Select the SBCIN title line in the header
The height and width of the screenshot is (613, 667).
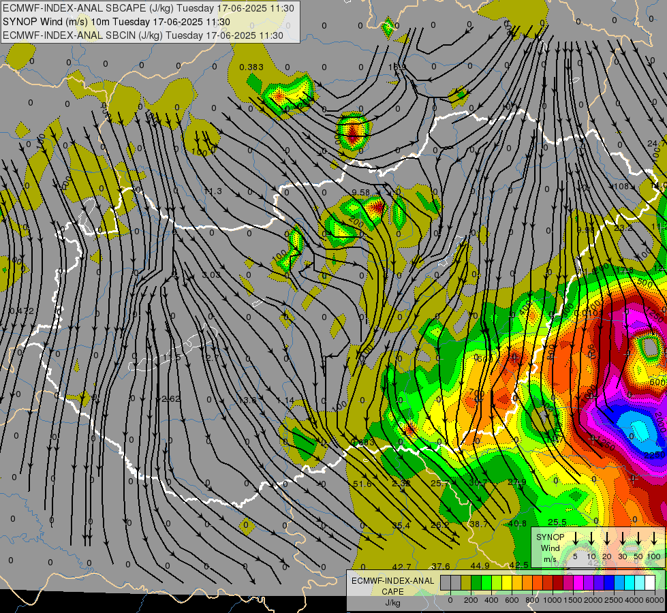pos(143,35)
